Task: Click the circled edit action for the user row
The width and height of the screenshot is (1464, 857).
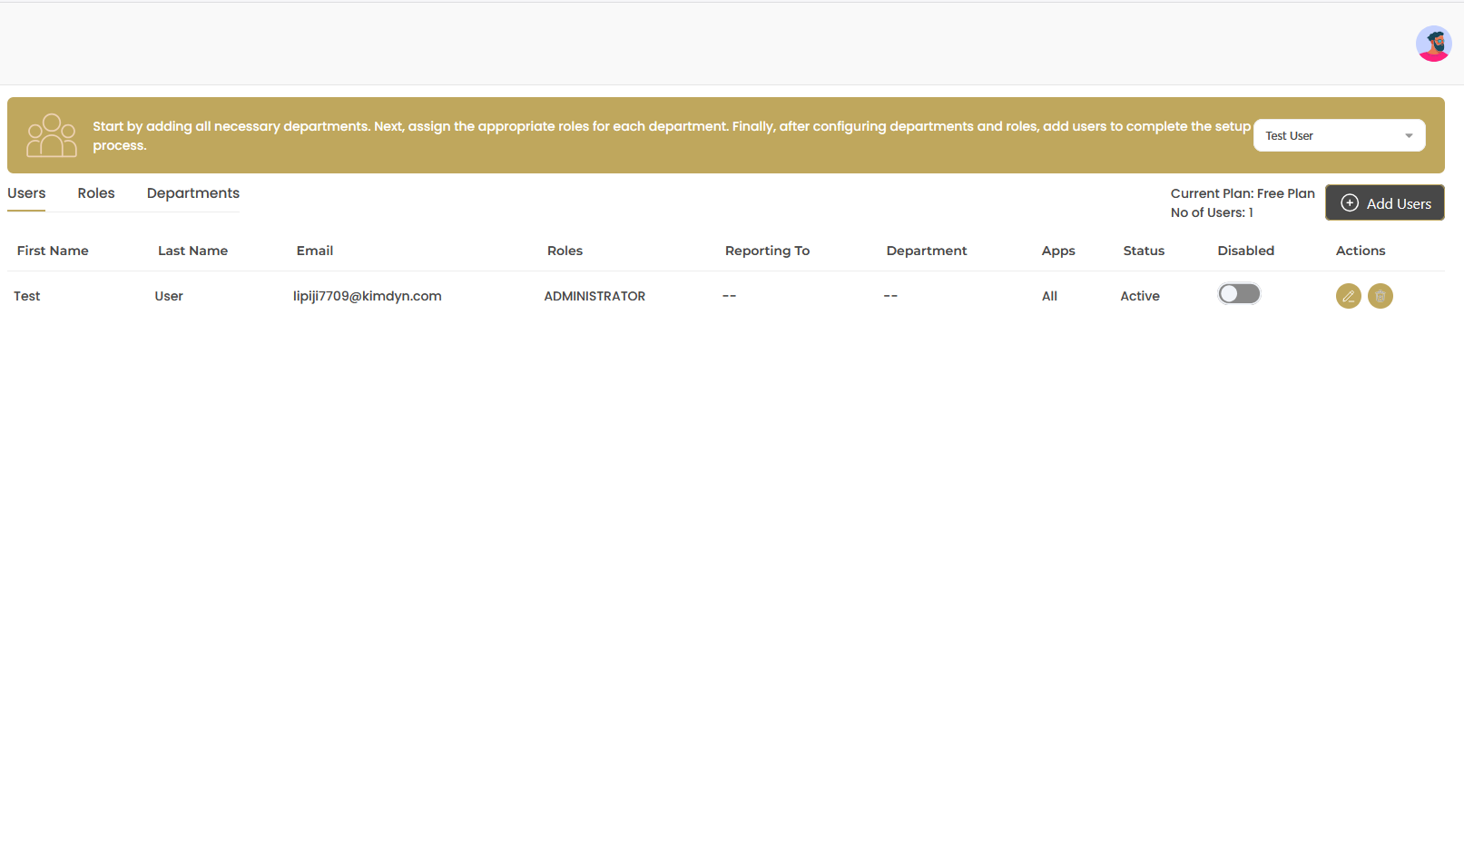Action: 1348,296
